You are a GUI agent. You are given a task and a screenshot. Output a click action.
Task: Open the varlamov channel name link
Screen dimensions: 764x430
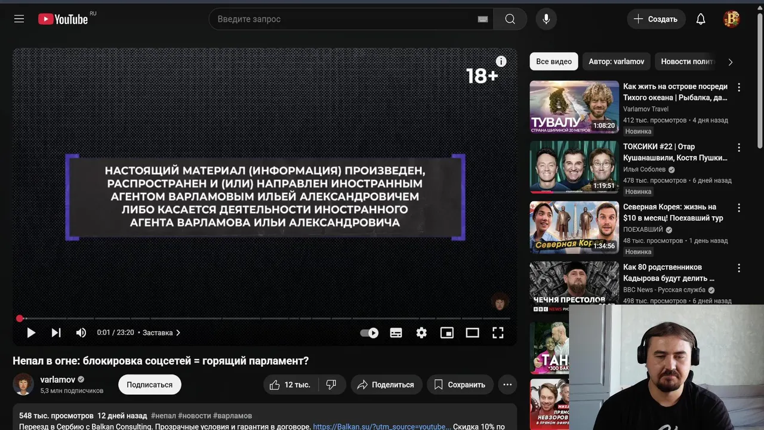58,379
